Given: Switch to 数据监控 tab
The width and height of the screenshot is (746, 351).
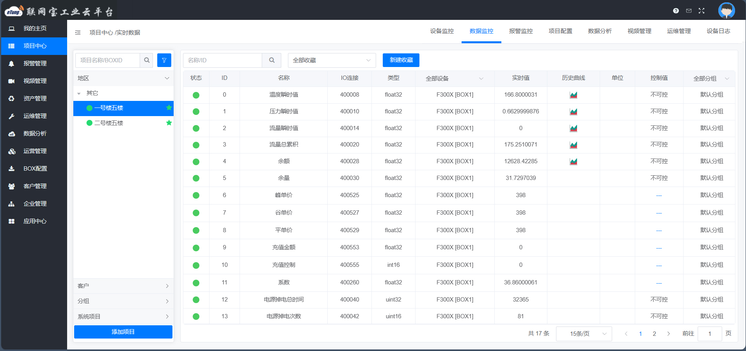Looking at the screenshot, I should tap(481, 31).
